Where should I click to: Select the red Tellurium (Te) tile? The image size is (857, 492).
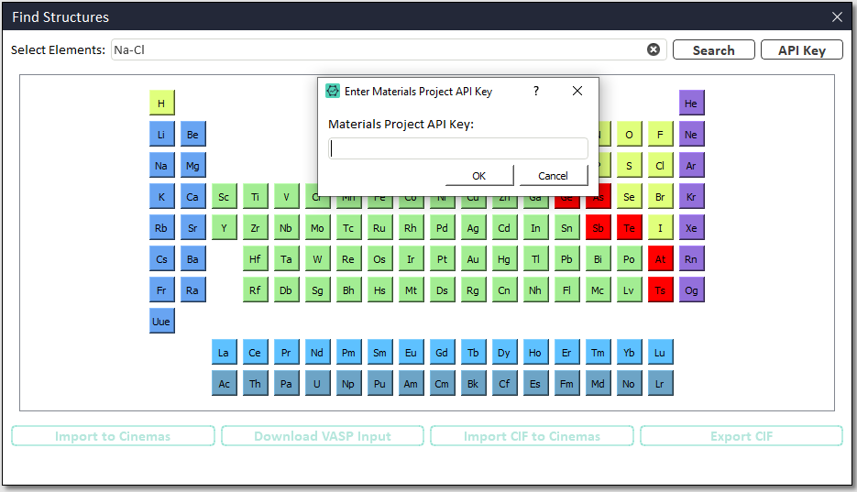pos(629,227)
